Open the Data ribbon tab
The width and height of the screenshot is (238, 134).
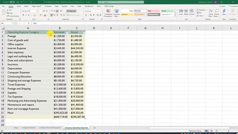coord(57,6)
